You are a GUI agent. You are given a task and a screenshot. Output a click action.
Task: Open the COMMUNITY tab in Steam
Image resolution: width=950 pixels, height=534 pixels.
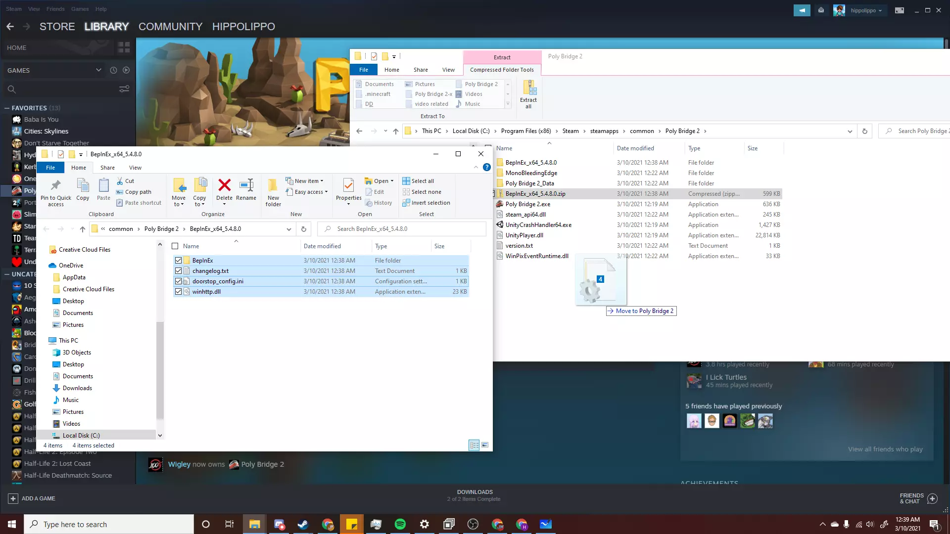[x=170, y=27]
